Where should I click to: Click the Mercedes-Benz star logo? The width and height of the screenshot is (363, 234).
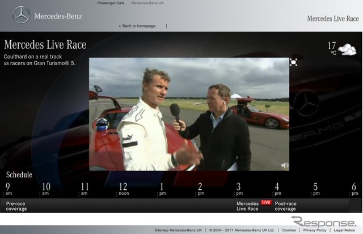(21, 15)
